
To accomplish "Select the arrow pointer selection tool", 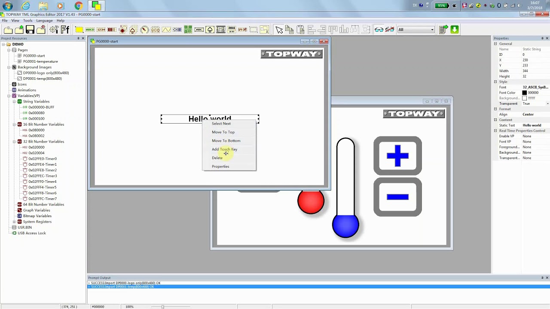I will point(279,30).
